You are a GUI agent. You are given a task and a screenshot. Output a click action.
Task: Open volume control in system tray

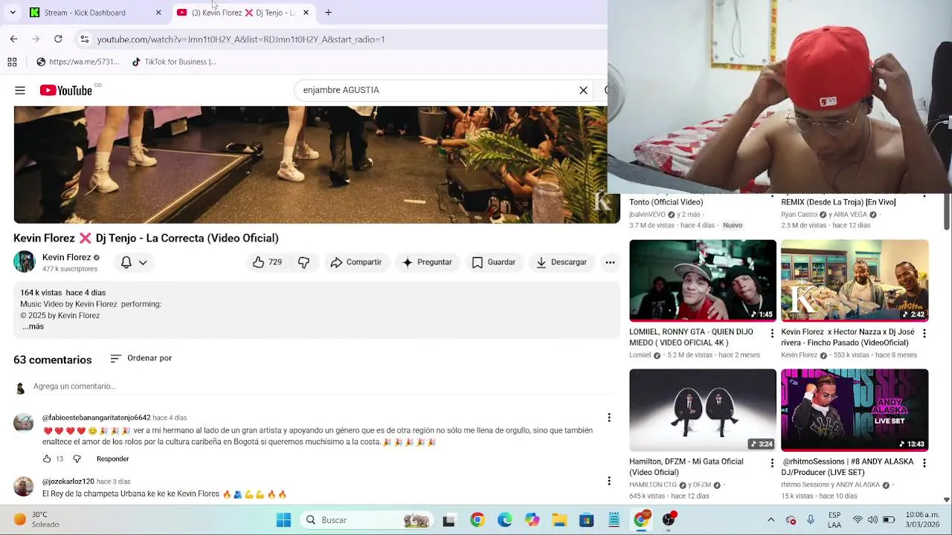pos(872,520)
